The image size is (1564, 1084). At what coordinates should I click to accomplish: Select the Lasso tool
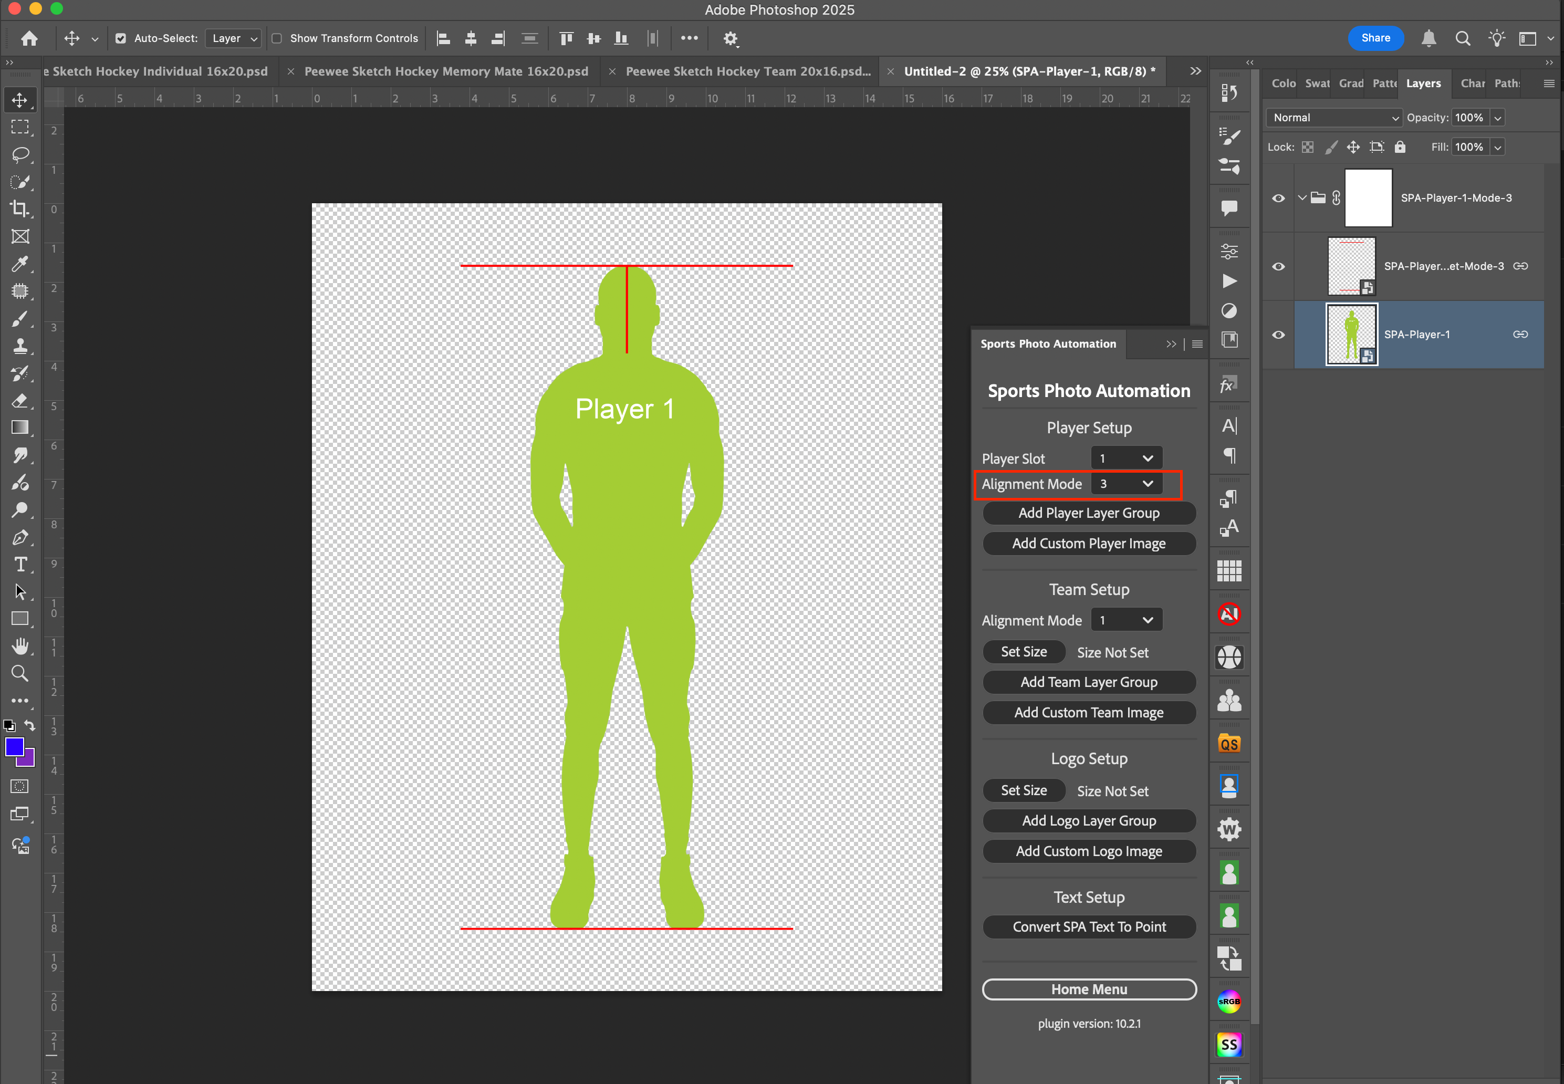pyautogui.click(x=19, y=155)
